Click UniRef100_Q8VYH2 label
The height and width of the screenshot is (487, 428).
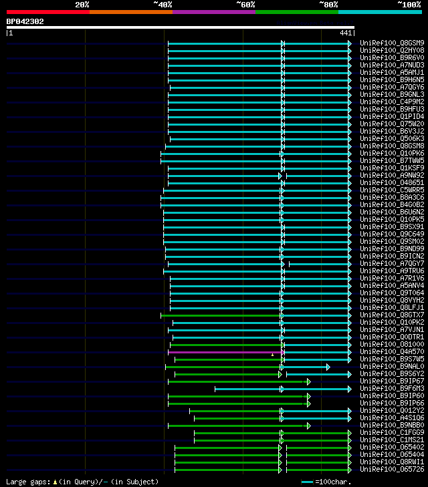coord(392,301)
